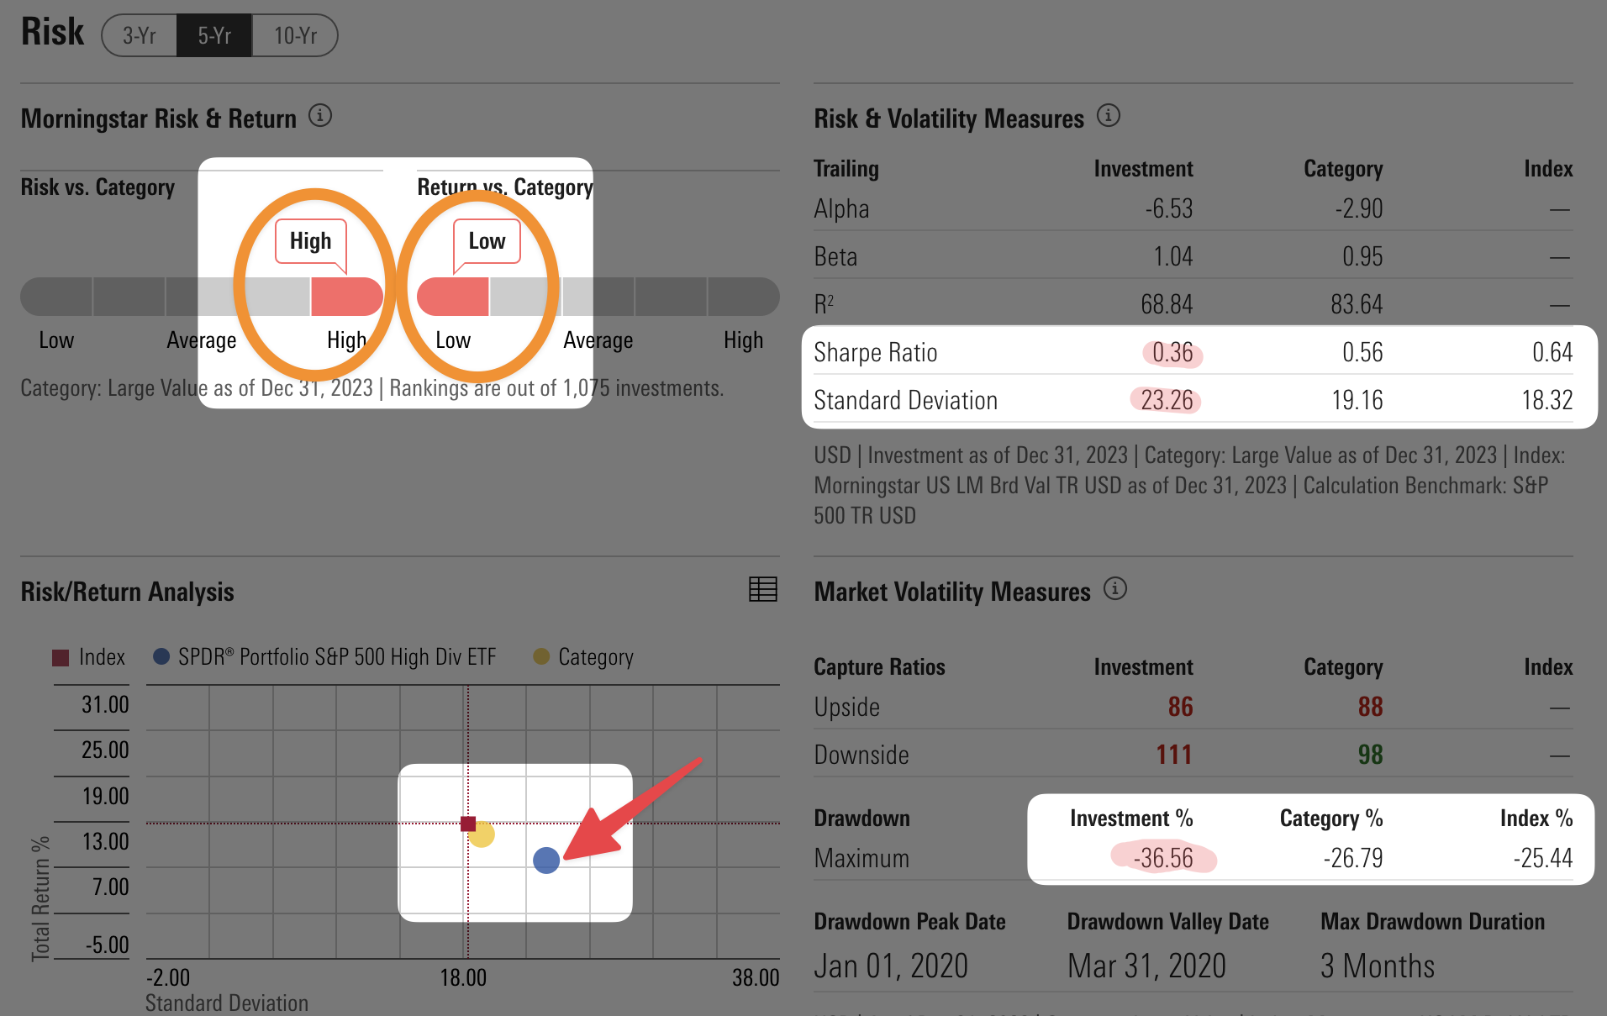Click the red Index square on chart

pos(468,824)
